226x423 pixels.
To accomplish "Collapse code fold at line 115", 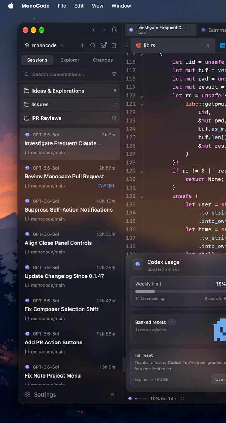I will tap(142, 55).
